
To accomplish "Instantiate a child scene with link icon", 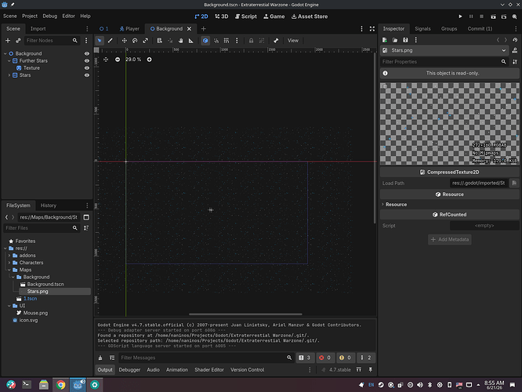I will click(x=18, y=41).
